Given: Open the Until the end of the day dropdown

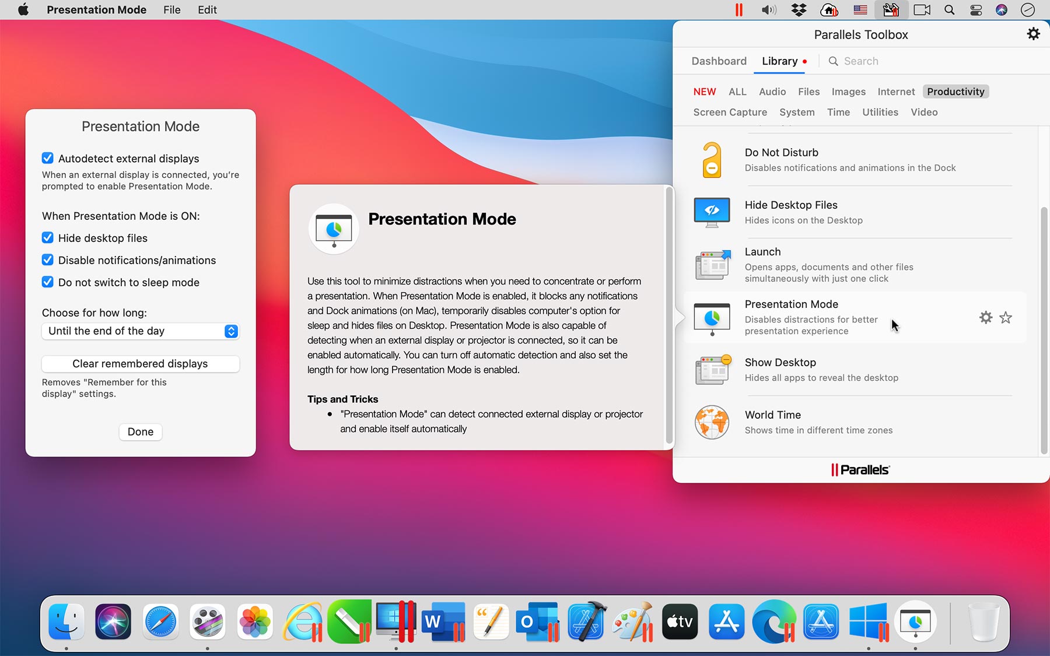Looking at the screenshot, I should pos(140,331).
